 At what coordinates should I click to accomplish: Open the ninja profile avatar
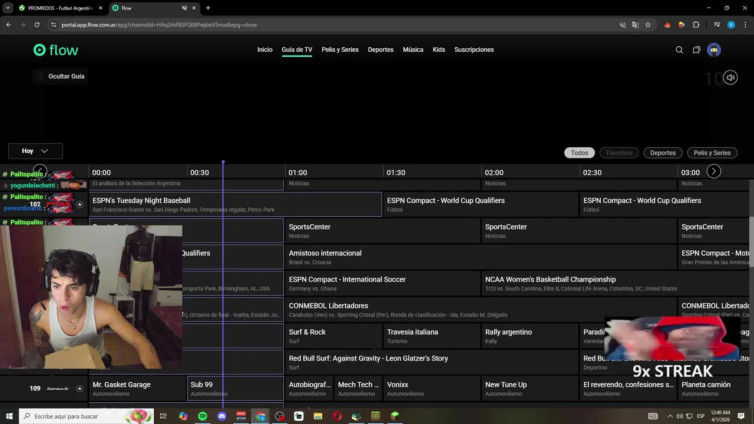[x=714, y=50]
